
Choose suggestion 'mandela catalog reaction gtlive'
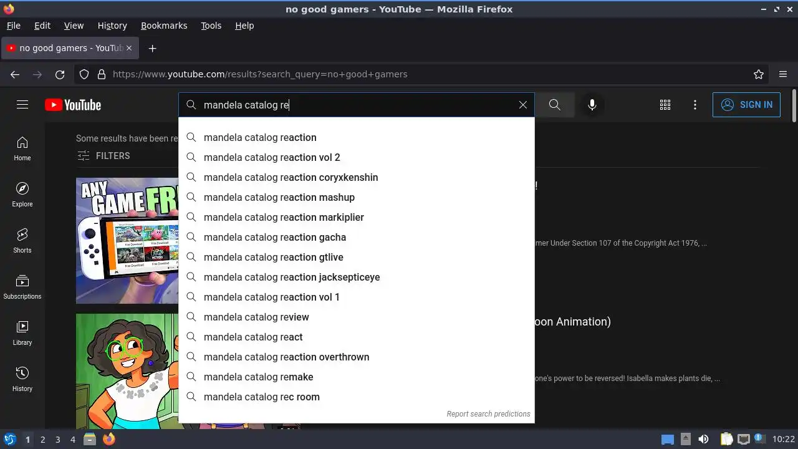tap(357, 257)
